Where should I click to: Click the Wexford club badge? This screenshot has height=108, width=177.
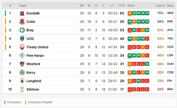pyautogui.click(x=22, y=64)
